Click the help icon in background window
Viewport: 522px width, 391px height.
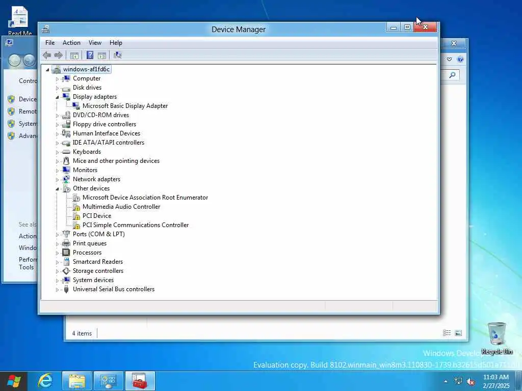[x=460, y=59]
